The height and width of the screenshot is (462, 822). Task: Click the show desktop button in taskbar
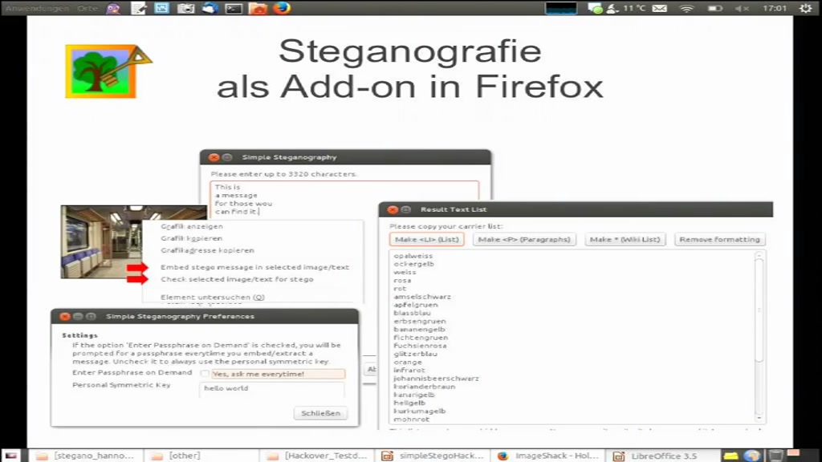point(11,456)
